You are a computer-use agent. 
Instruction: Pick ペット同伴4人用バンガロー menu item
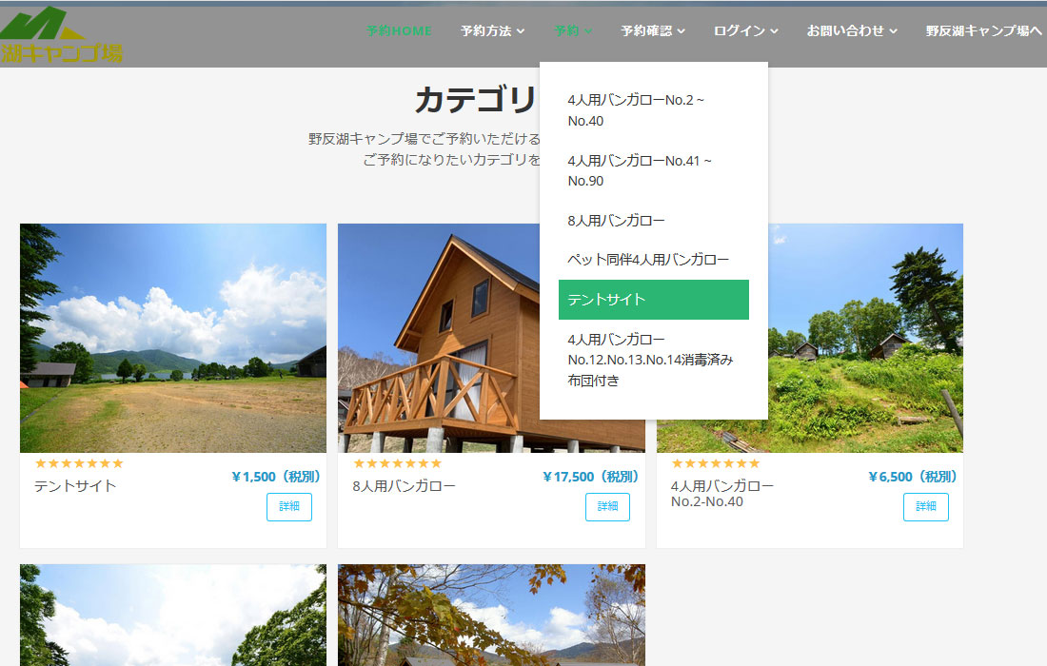(648, 260)
